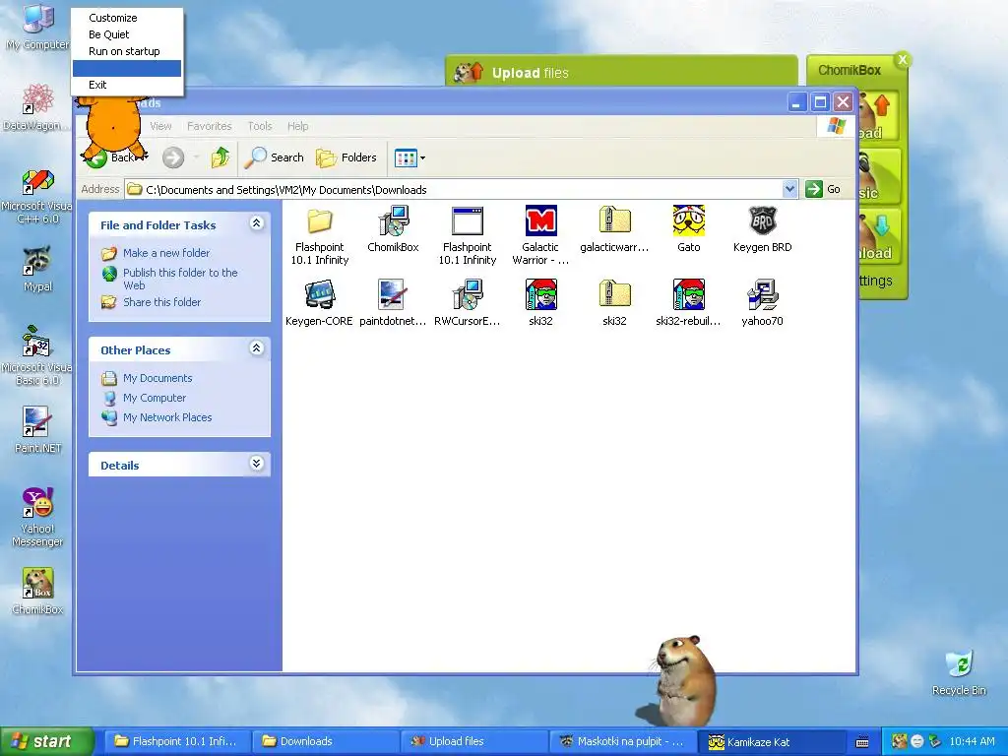Click the Upload files window title bar
The width and height of the screenshot is (1008, 756).
tap(621, 72)
